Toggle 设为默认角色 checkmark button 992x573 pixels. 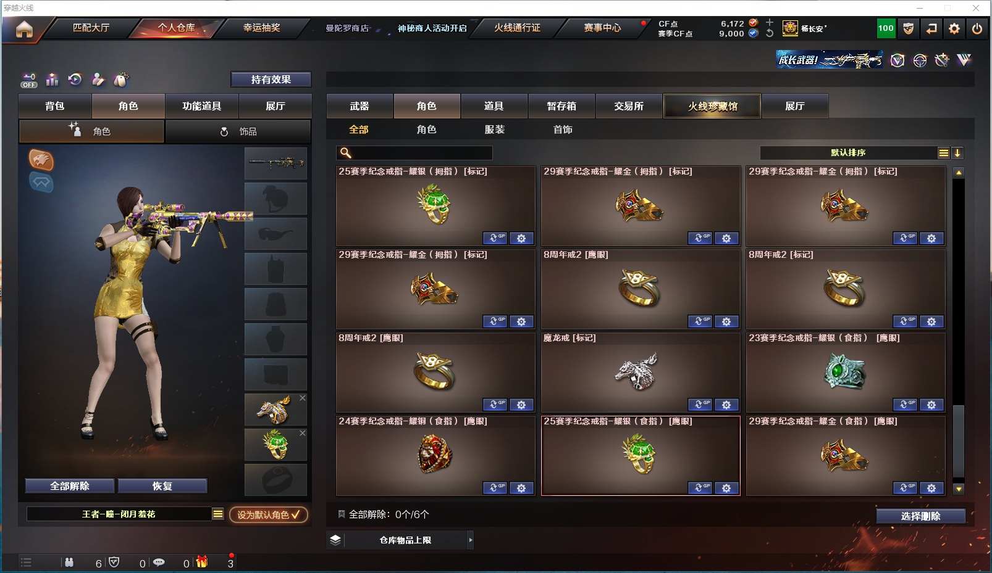click(269, 514)
